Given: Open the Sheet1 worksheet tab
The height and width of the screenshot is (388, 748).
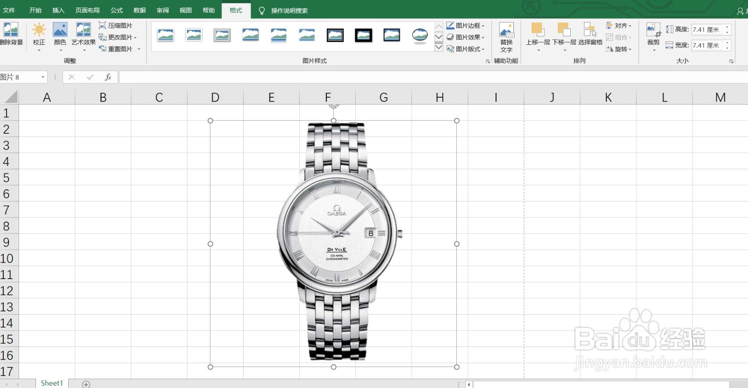Looking at the screenshot, I should (51, 383).
